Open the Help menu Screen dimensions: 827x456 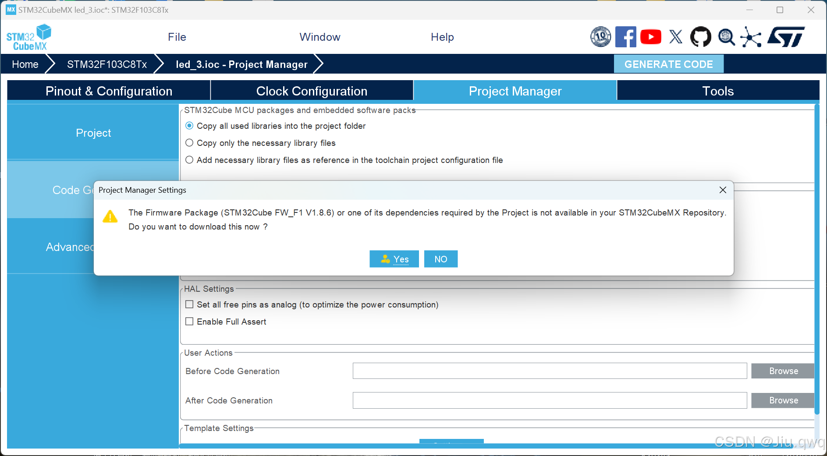click(442, 37)
